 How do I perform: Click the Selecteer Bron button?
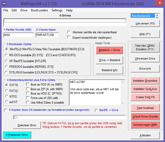point(27,125)
